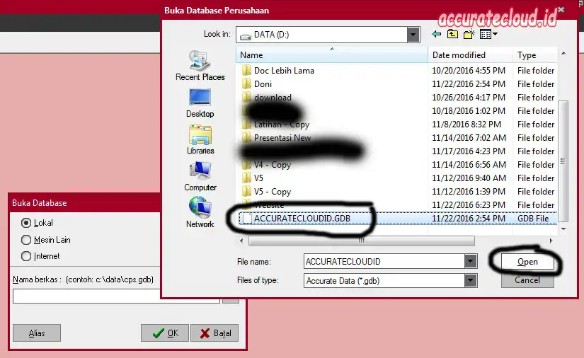Open the View Menu icon
Image resolution: width=584 pixels, height=358 pixels.
click(486, 34)
